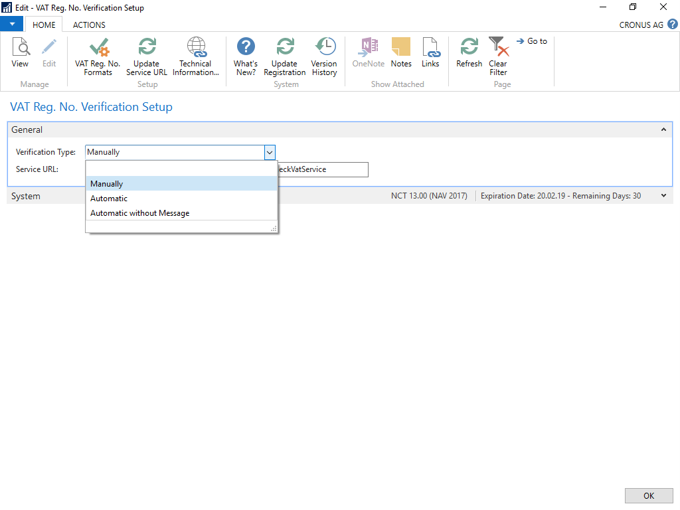
Task: Click the application icon in title bar
Action: (7, 7)
